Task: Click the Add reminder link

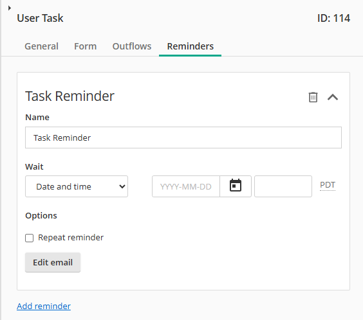Action: 44,306
